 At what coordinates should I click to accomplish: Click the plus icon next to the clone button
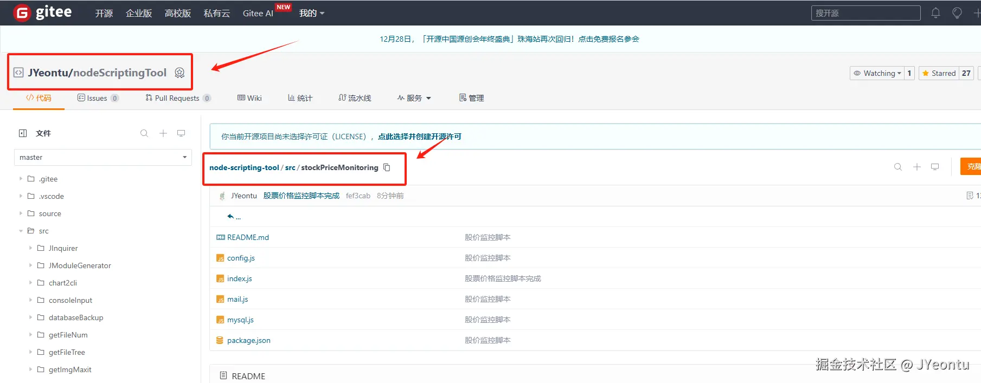pyautogui.click(x=917, y=167)
